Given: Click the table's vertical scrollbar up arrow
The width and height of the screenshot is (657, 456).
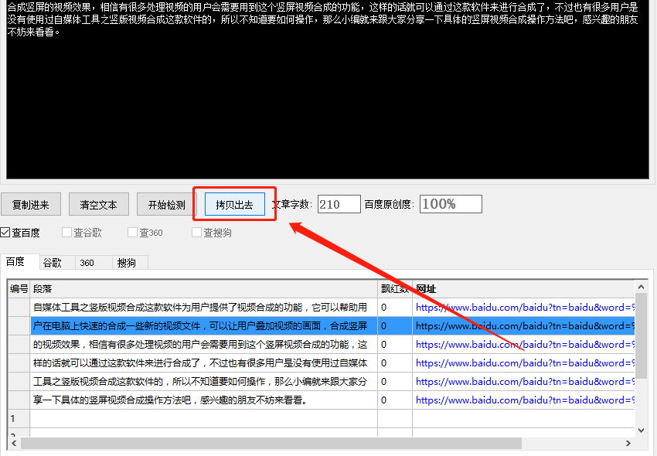Looking at the screenshot, I should click(x=641, y=287).
